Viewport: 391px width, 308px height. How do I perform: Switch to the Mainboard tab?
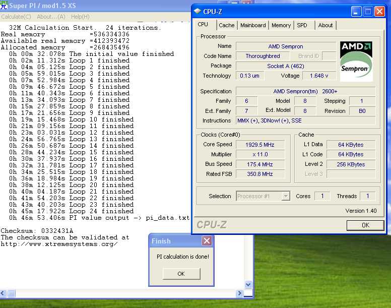tap(253, 25)
